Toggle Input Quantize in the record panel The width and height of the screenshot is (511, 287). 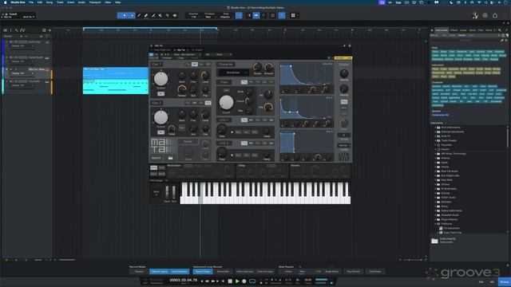[x=179, y=271]
